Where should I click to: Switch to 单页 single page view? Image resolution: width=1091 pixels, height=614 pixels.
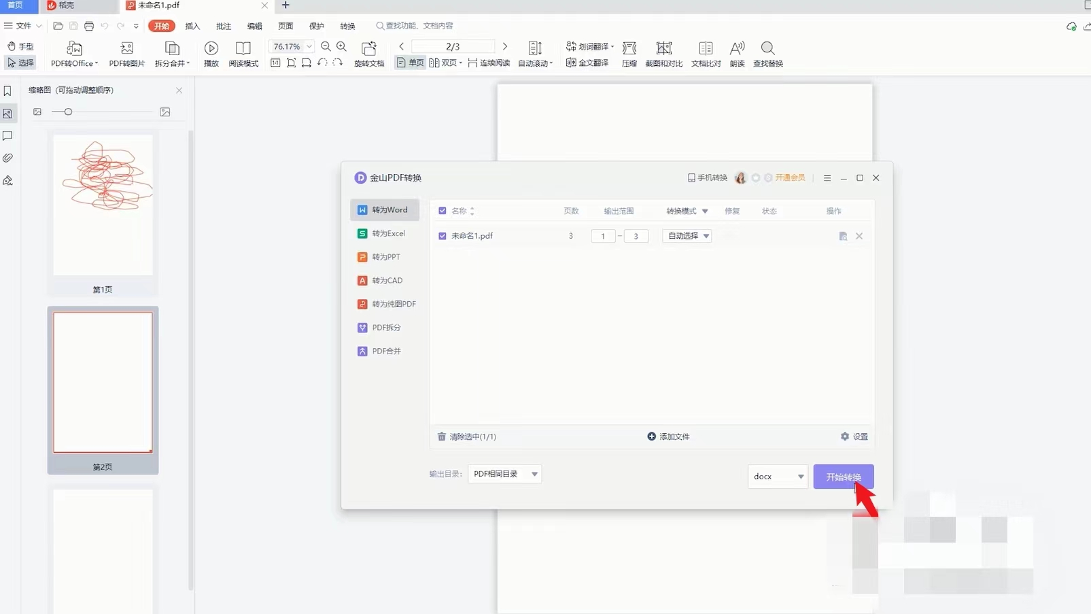tap(410, 63)
